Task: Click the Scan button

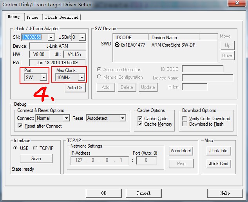Action: tap(36, 159)
